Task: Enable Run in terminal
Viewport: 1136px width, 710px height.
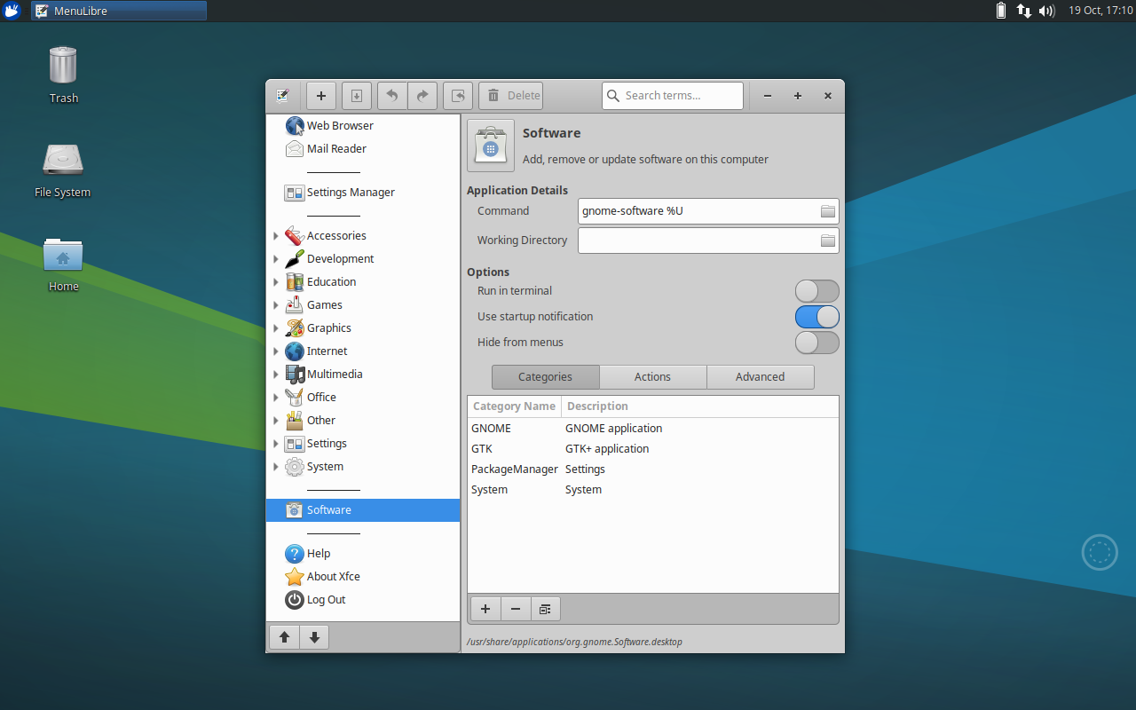Action: pyautogui.click(x=816, y=290)
